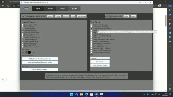Check Remove Cortana checkbox
This screenshot has width=173, height=97.
(91, 45)
